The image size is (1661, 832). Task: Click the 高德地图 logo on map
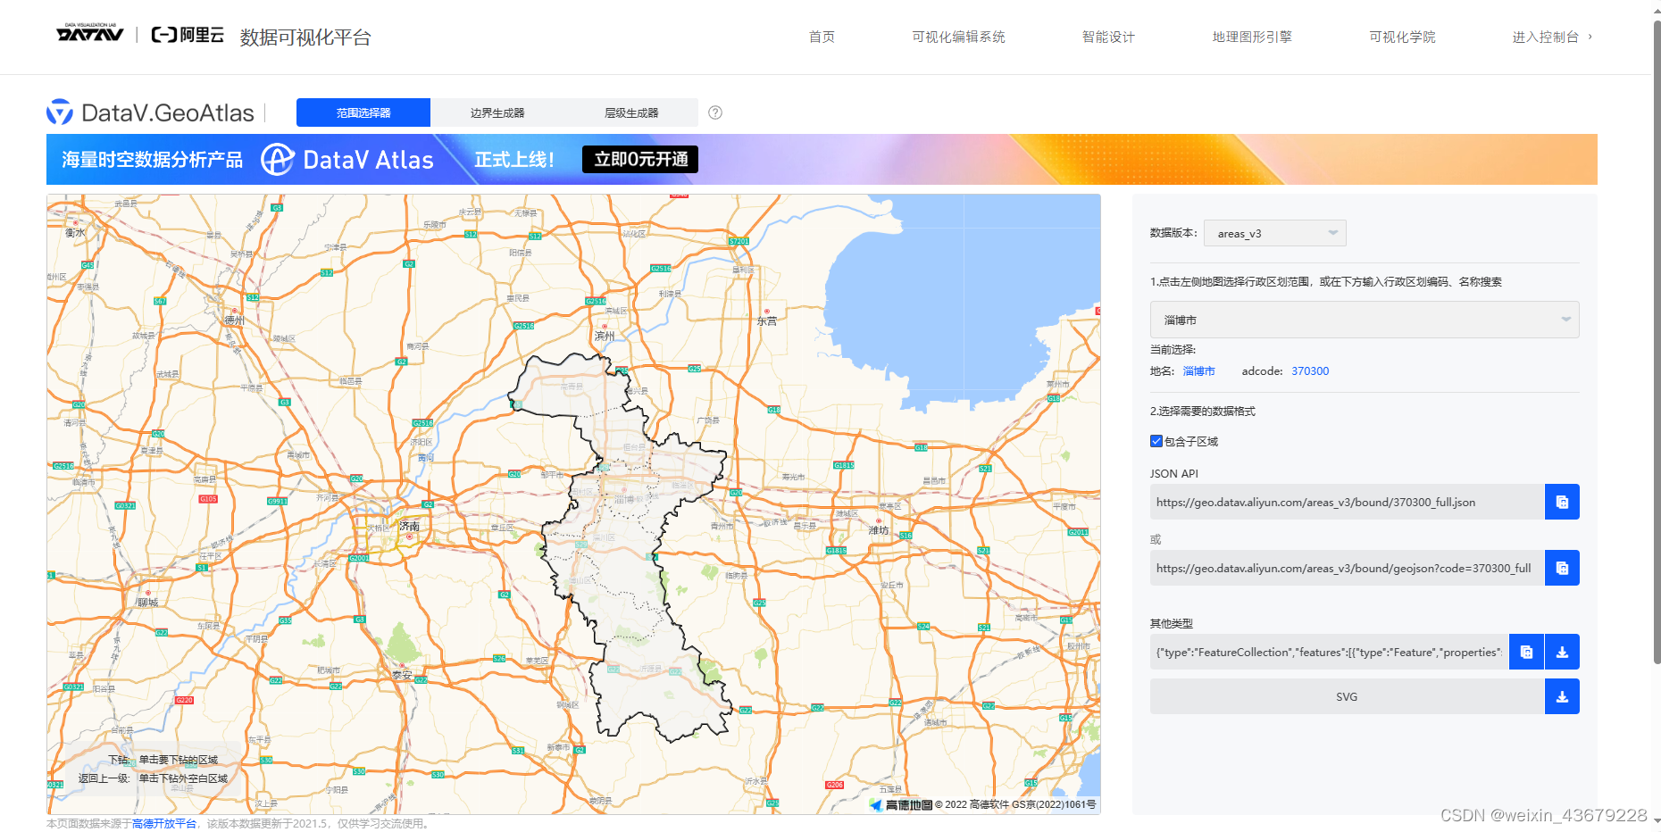click(902, 804)
